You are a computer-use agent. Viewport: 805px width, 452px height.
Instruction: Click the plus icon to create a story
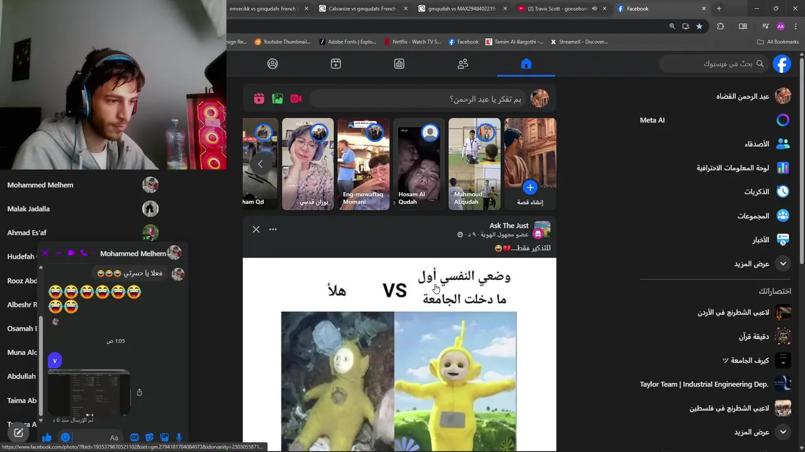(x=530, y=187)
